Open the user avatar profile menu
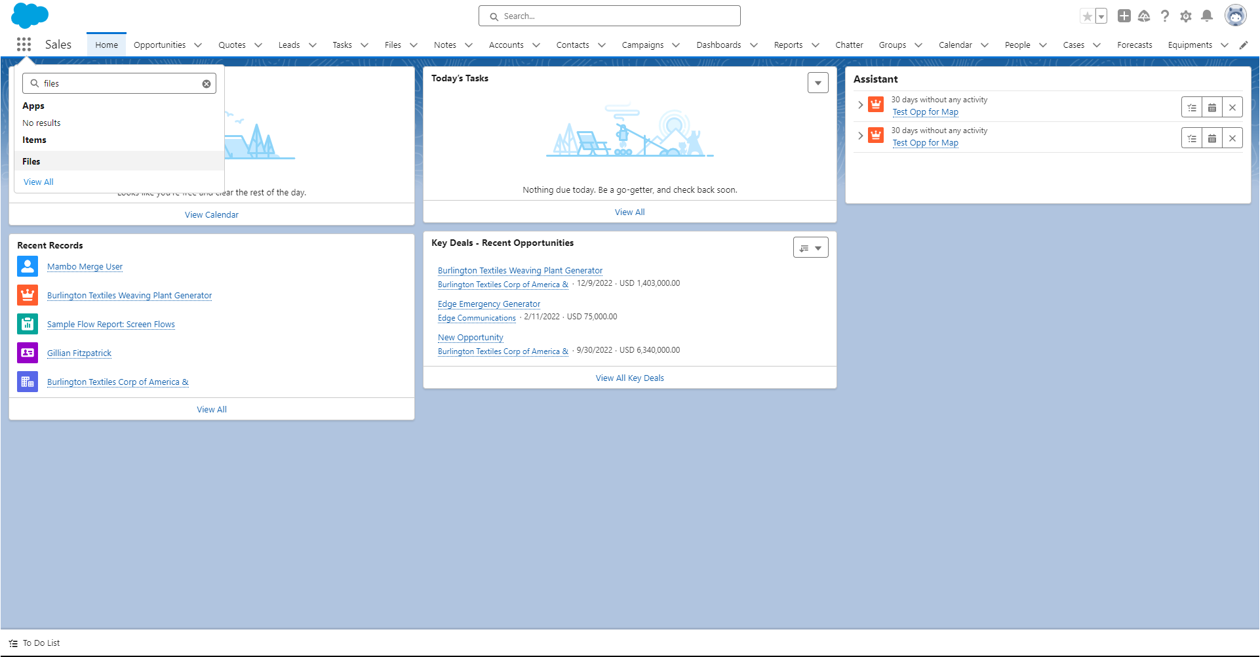This screenshot has width=1260, height=657. pos(1235,16)
